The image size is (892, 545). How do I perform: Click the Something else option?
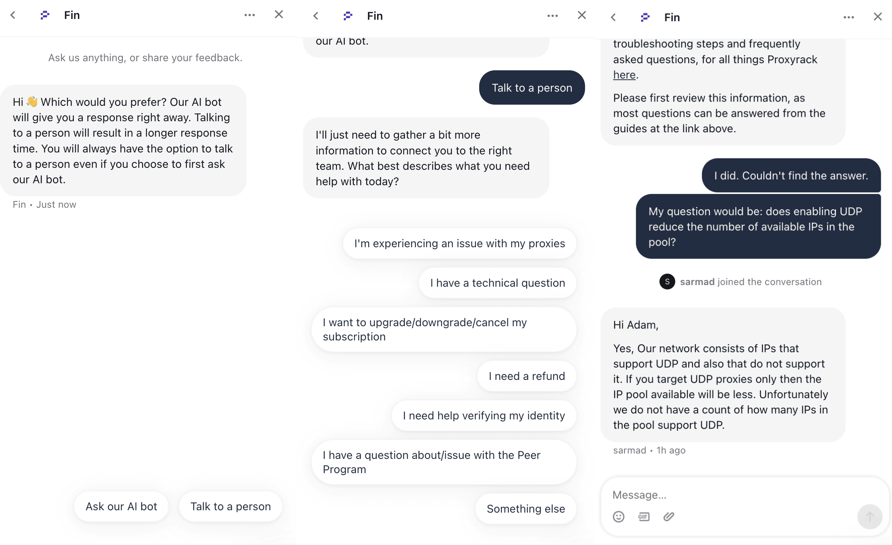[525, 509]
